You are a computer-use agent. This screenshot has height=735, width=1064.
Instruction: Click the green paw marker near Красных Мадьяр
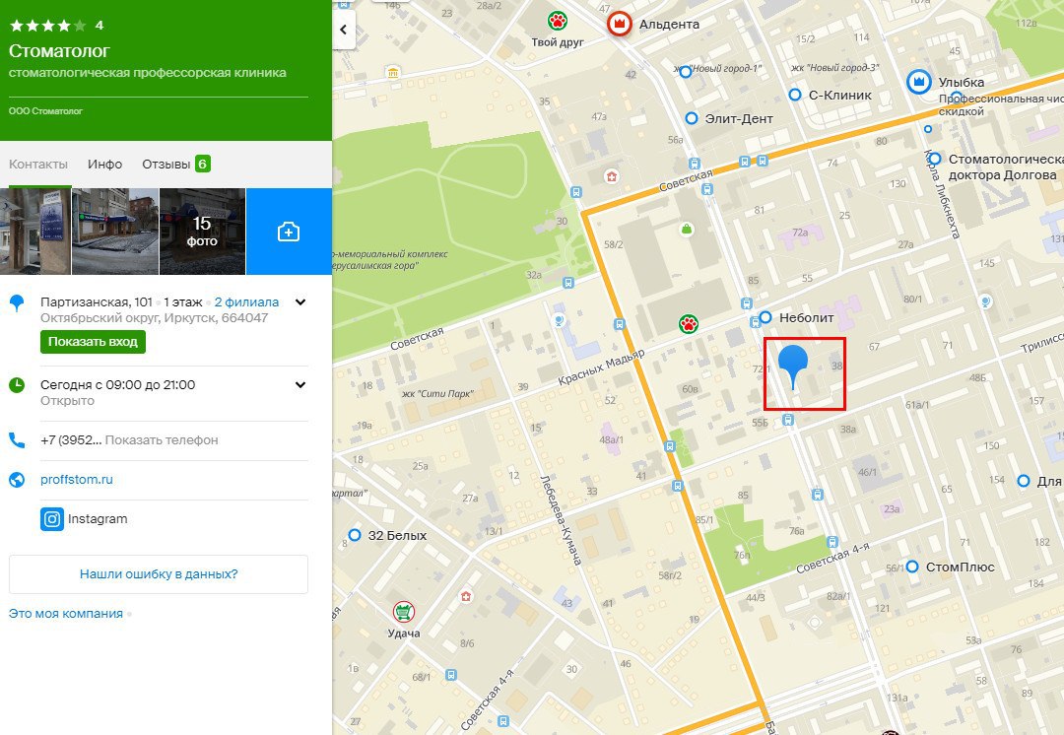coord(689,324)
